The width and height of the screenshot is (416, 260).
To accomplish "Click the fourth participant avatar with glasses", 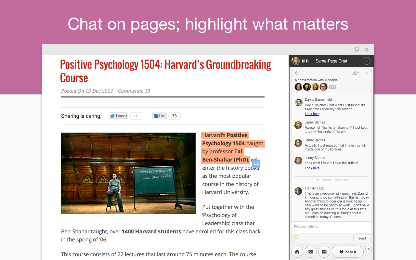I will pyautogui.click(x=323, y=87).
